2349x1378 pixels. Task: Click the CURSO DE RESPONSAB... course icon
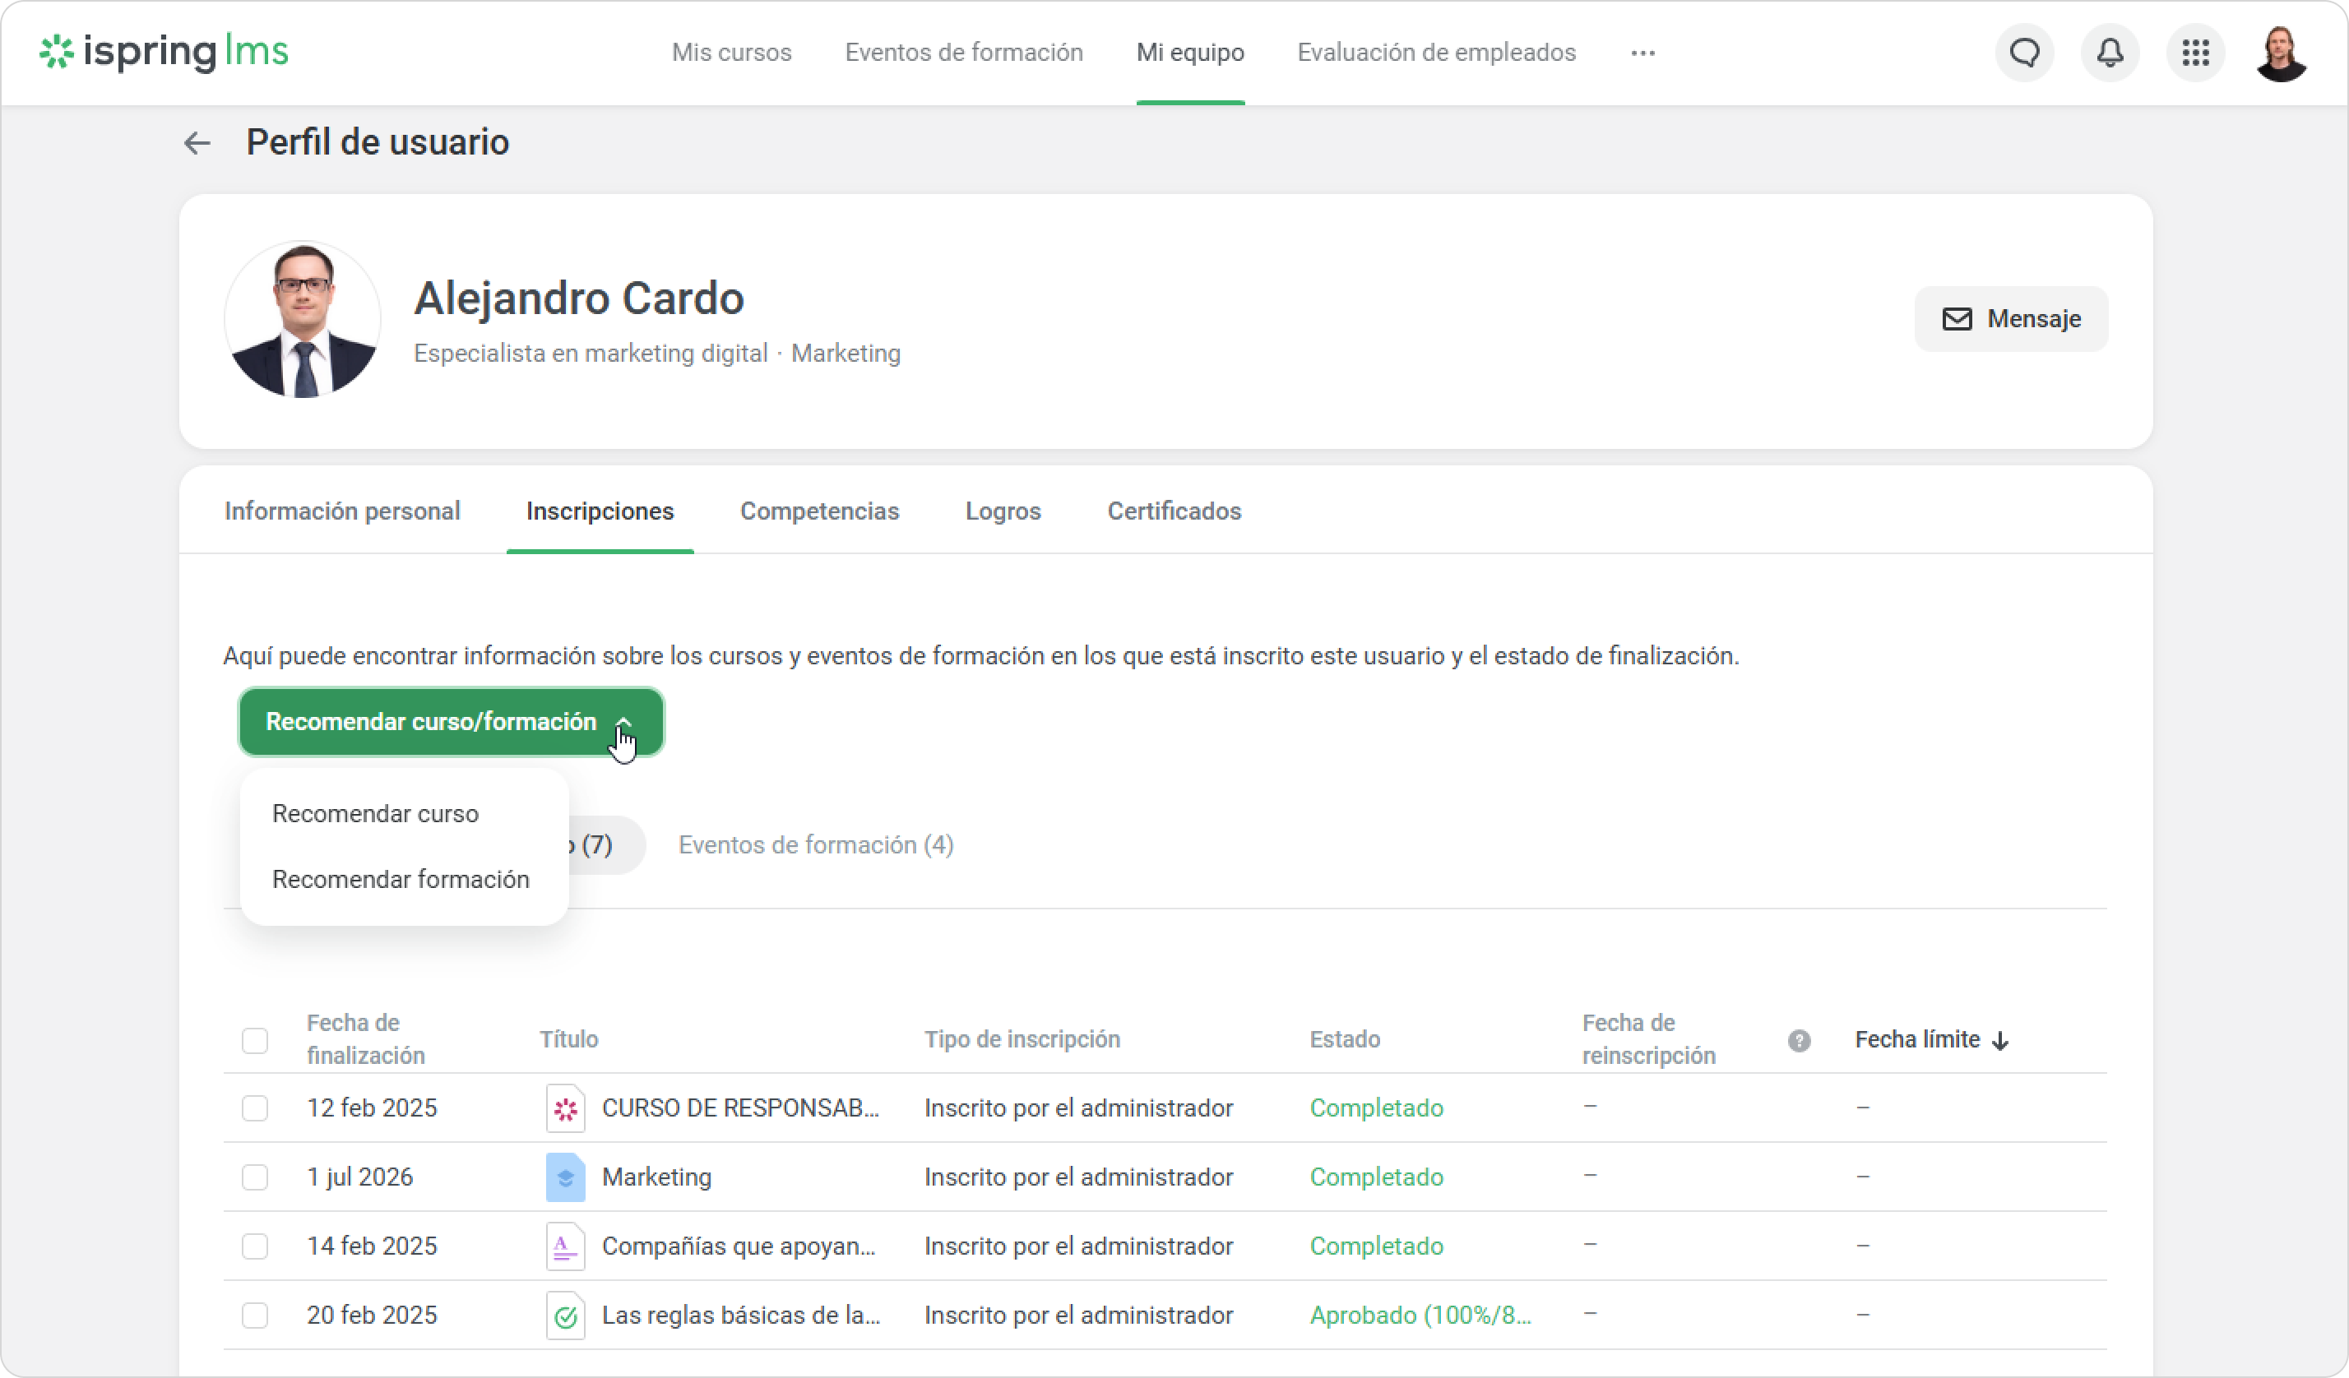(x=565, y=1107)
